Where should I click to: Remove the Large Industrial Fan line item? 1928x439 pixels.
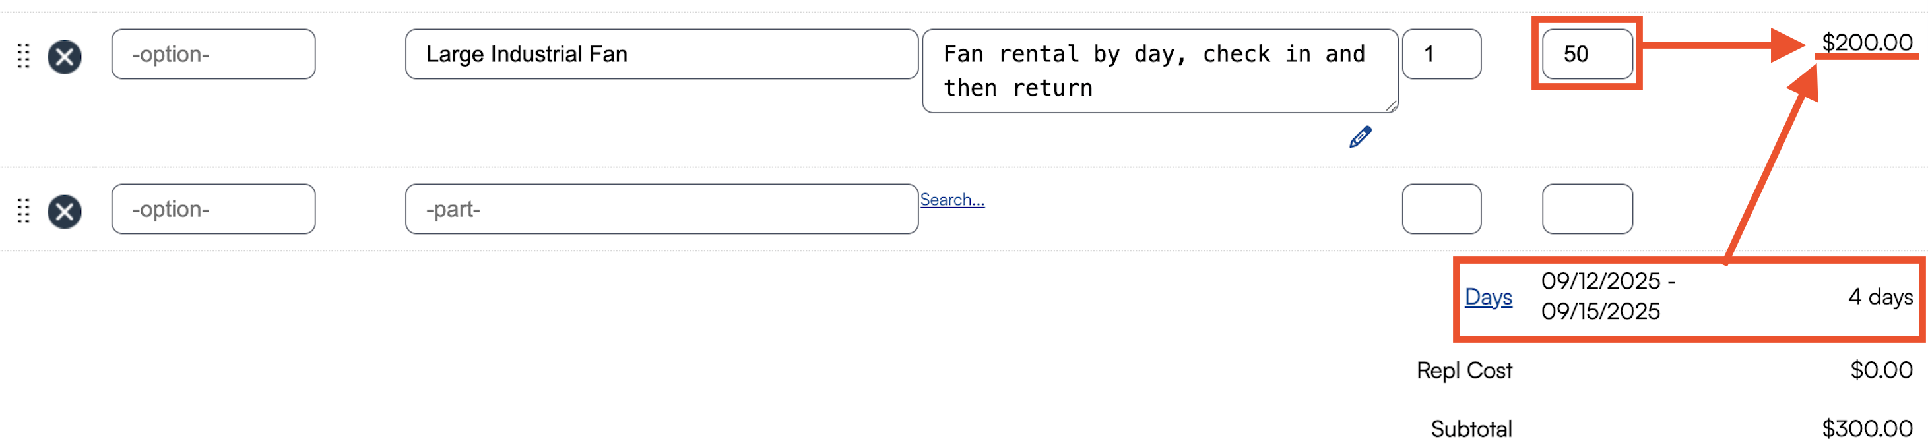[x=65, y=56]
